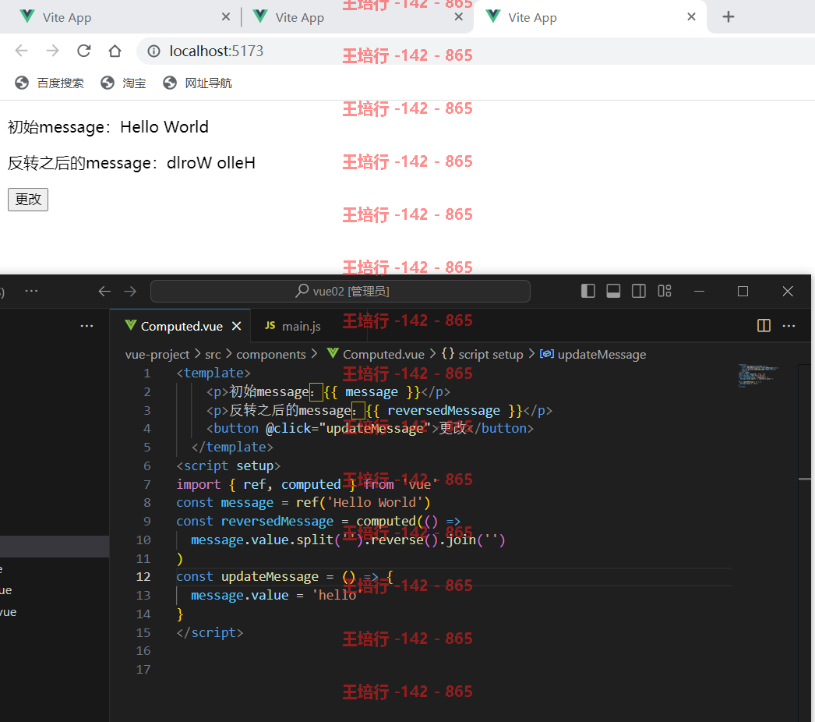Minimize the VS Code window
The image size is (815, 722).
click(x=699, y=292)
